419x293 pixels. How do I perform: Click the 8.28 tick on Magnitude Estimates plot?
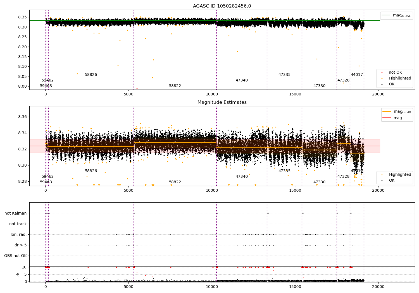pyautogui.click(x=22, y=181)
